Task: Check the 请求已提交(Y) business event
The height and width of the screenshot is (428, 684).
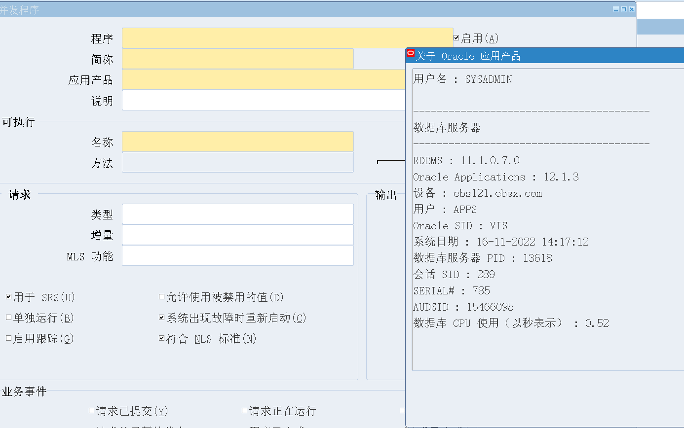Action: 91,410
